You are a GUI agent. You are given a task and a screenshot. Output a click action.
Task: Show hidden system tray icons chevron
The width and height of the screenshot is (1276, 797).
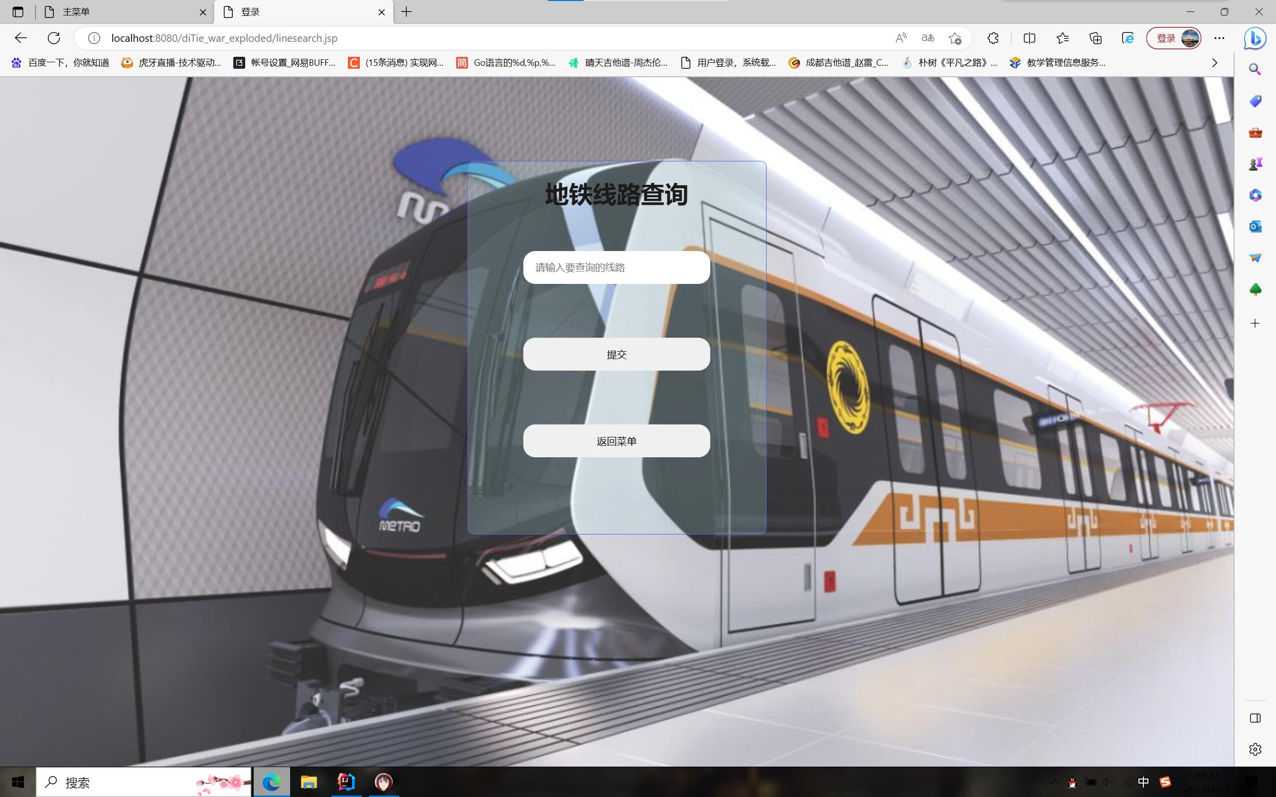[1054, 782]
